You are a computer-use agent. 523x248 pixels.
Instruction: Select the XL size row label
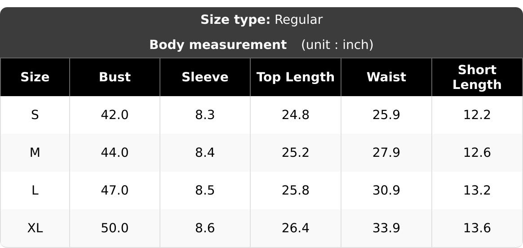pos(35,228)
